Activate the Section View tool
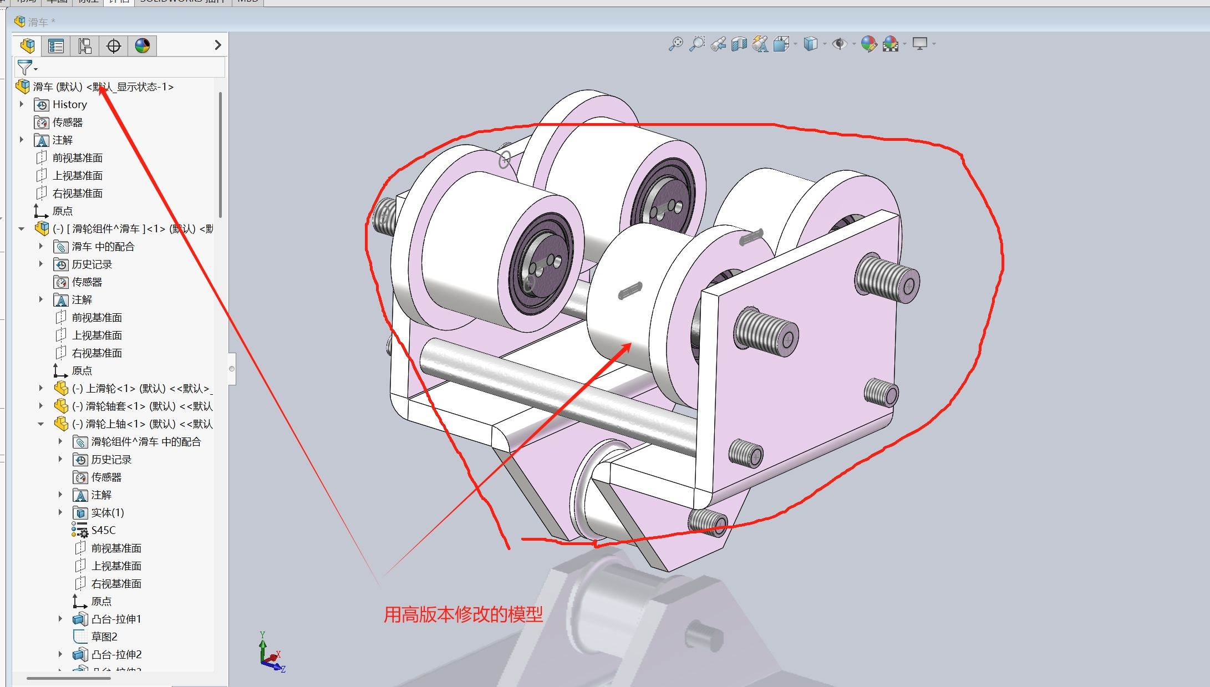The height and width of the screenshot is (687, 1210). pyautogui.click(x=739, y=44)
